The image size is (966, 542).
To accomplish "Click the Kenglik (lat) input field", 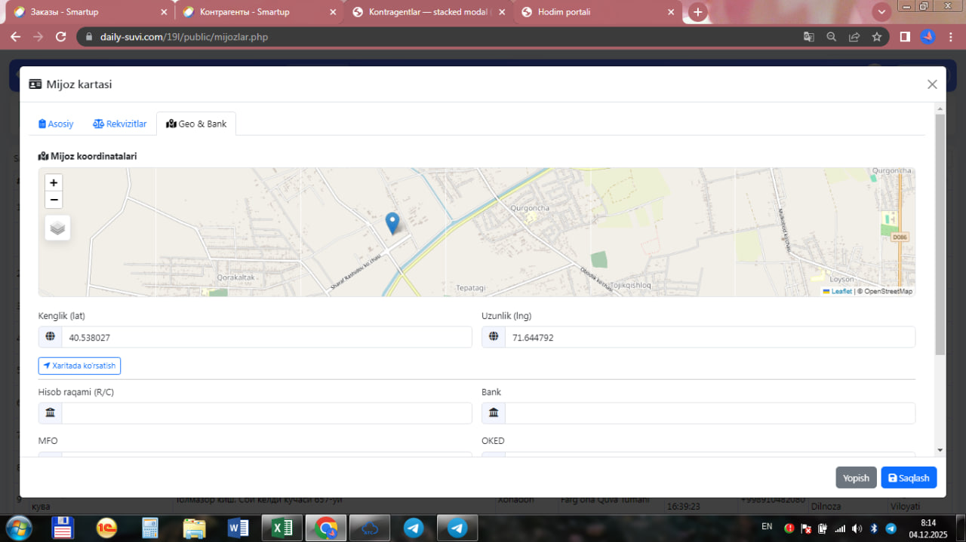I will 266,338.
